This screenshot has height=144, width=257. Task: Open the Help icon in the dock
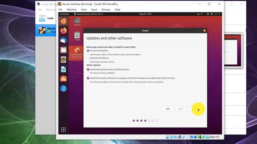click(x=63, y=88)
